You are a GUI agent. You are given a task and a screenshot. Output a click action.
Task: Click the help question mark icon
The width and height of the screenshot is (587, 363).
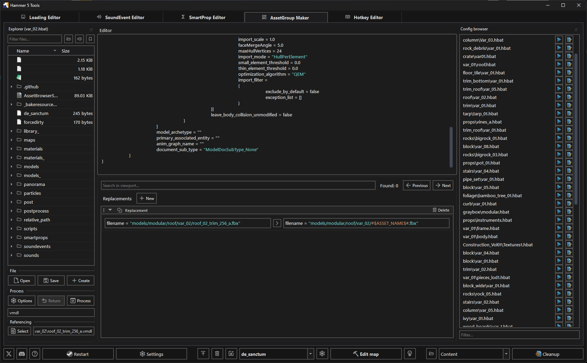[x=35, y=354]
